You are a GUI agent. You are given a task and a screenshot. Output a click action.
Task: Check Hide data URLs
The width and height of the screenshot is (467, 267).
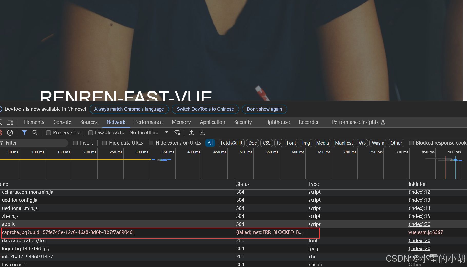[x=104, y=143]
